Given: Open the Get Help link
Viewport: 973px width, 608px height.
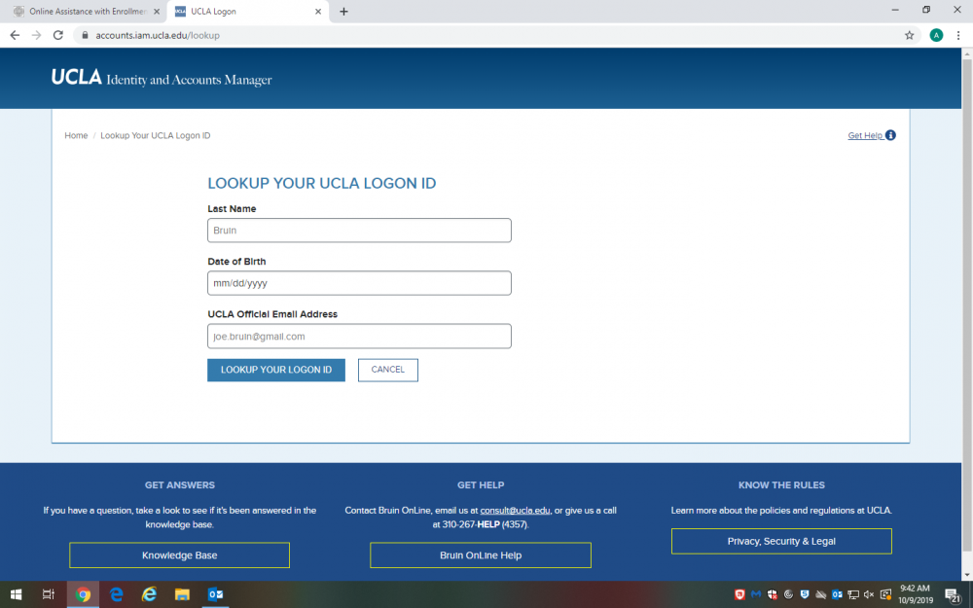Looking at the screenshot, I should point(865,135).
